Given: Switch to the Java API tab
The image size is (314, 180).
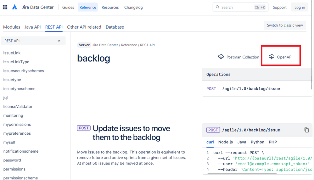Looking at the screenshot, I should coord(33,27).
